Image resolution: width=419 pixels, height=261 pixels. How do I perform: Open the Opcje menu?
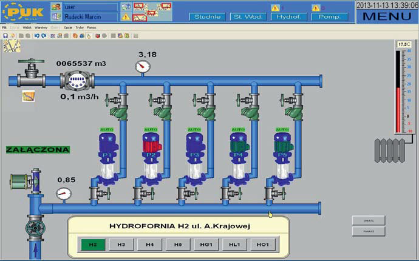(x=67, y=28)
